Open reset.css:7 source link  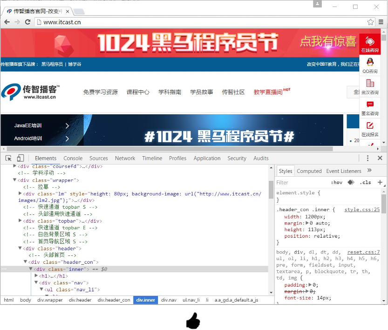pos(363,252)
